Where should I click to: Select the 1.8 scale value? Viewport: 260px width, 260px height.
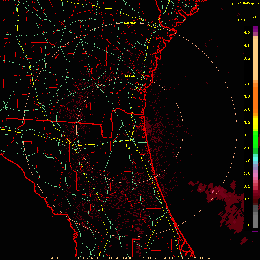click(247, 161)
